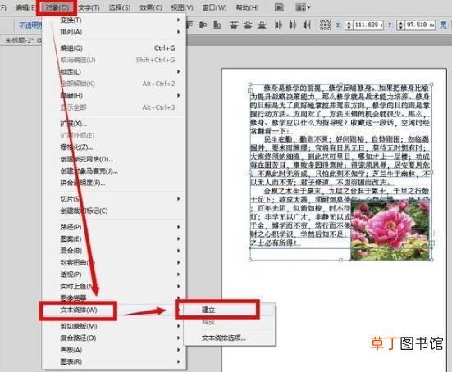Click the transform reference point grid icon
Viewport: 452px width, 372px height.
click(325, 25)
